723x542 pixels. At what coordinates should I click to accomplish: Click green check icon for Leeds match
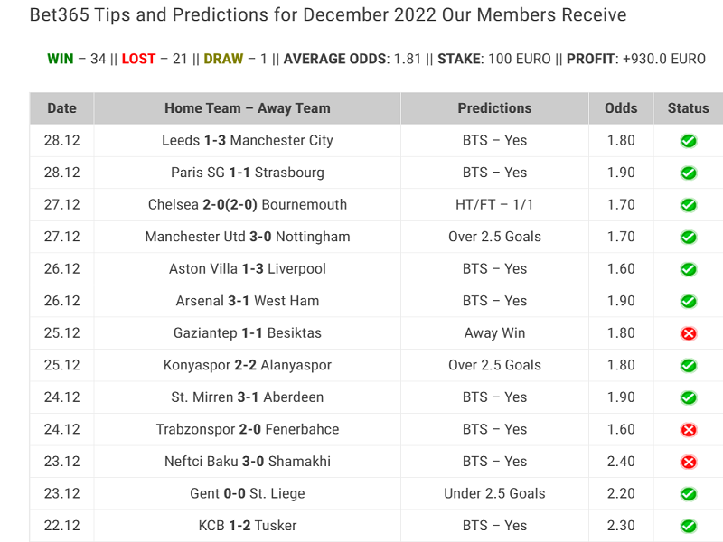click(x=689, y=141)
